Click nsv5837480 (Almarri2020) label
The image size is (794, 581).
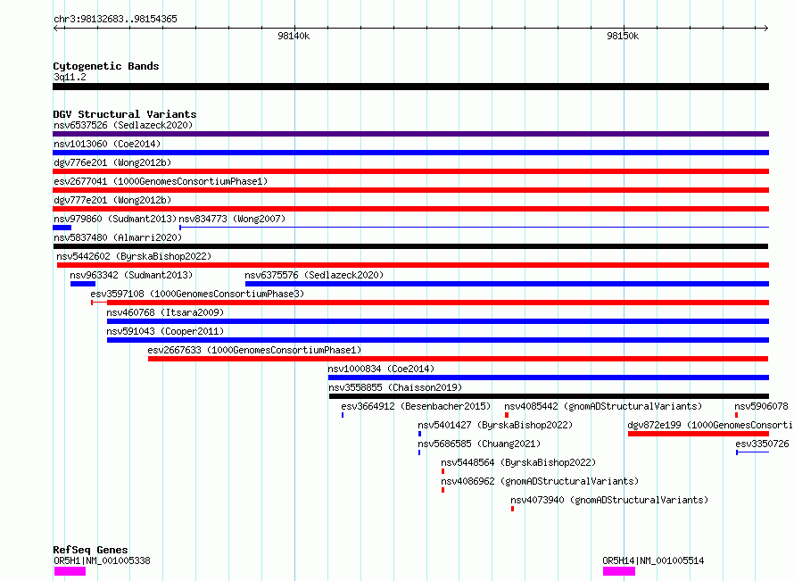click(118, 237)
